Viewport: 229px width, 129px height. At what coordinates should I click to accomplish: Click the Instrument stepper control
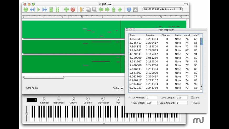[x=59, y=99]
